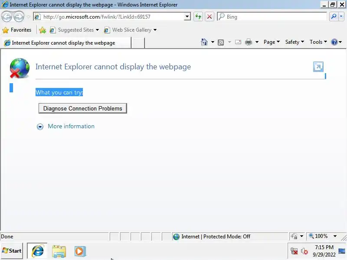Launch Windows Media Player taskbar icon
This screenshot has width=347, height=260.
[80, 251]
